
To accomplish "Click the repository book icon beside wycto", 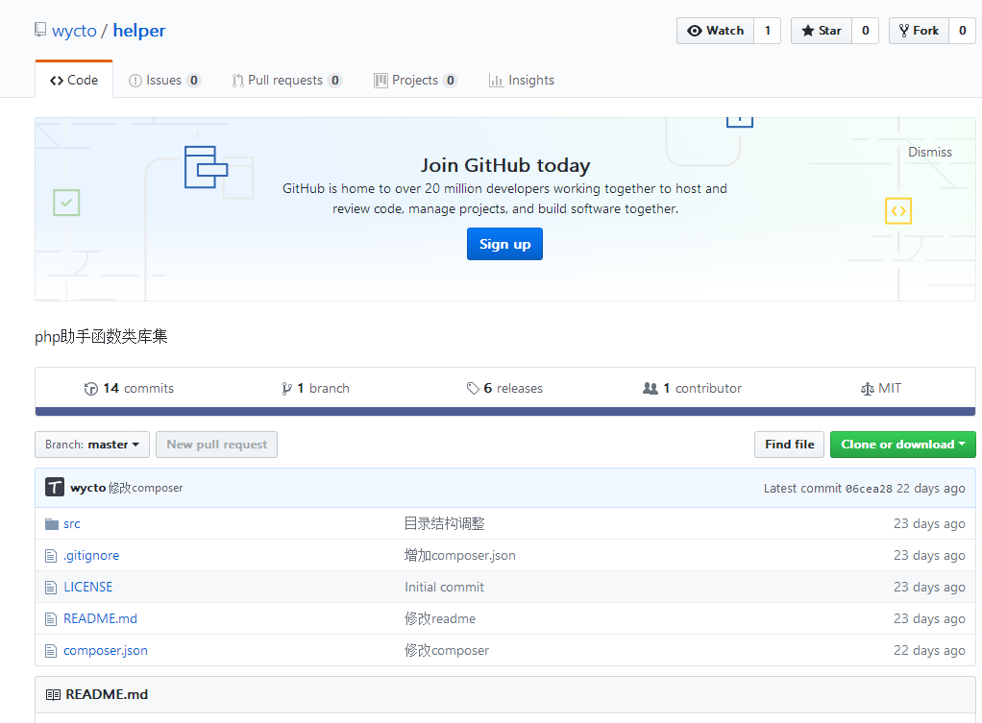I will (40, 30).
